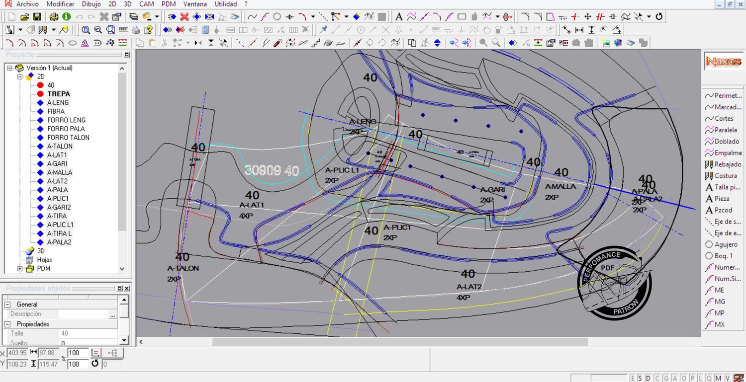This screenshot has width=746, height=382.
Task: Collapse the General properties section
Action: point(7,305)
